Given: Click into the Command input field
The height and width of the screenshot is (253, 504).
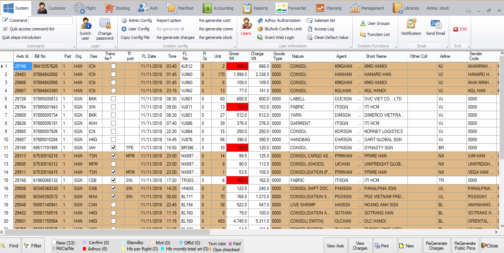Looking at the screenshot, I should (50, 20).
